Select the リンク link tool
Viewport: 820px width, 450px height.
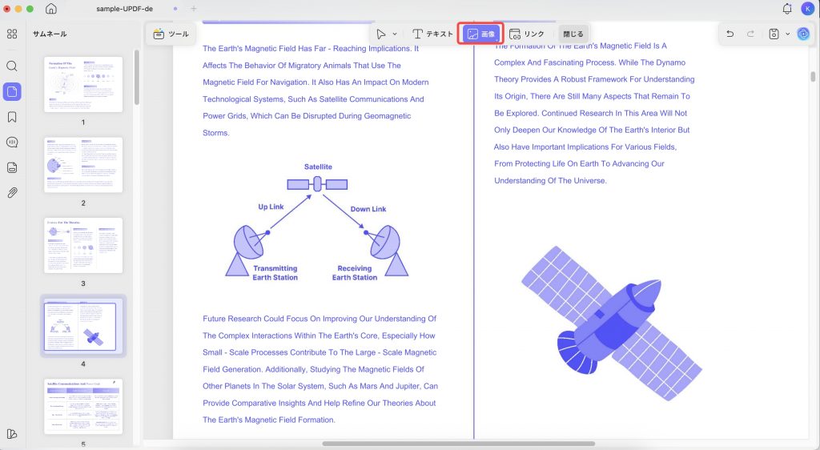tap(527, 34)
